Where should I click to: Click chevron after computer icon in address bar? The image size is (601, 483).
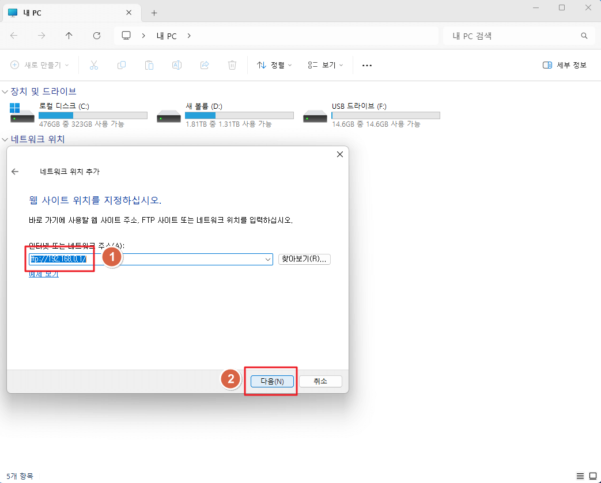pos(143,36)
